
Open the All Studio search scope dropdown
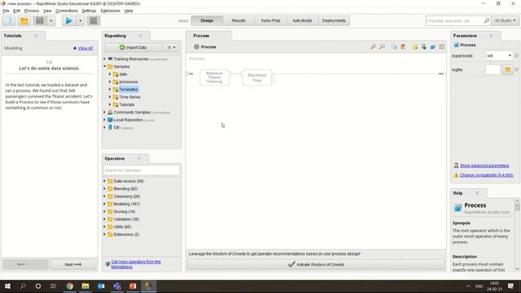(505, 20)
